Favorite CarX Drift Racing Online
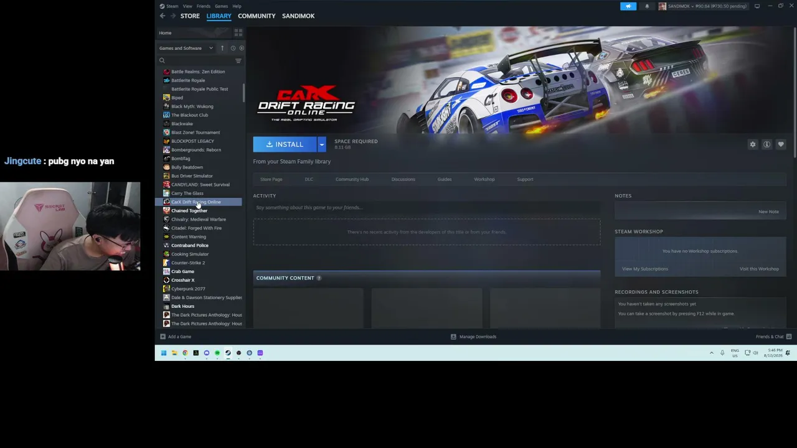Viewport: 797px width, 448px height. tap(781, 144)
